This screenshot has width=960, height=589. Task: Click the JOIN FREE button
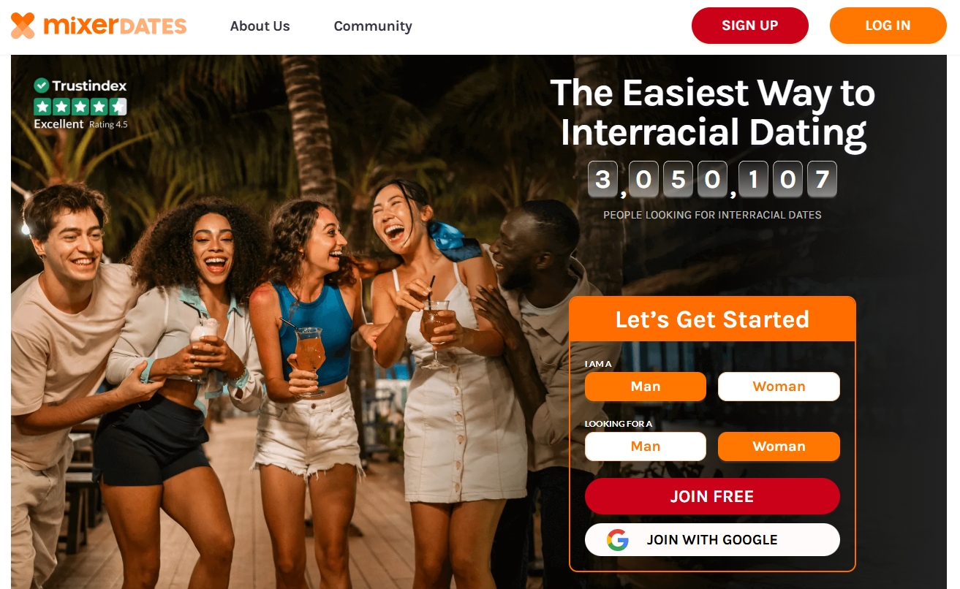tap(712, 496)
